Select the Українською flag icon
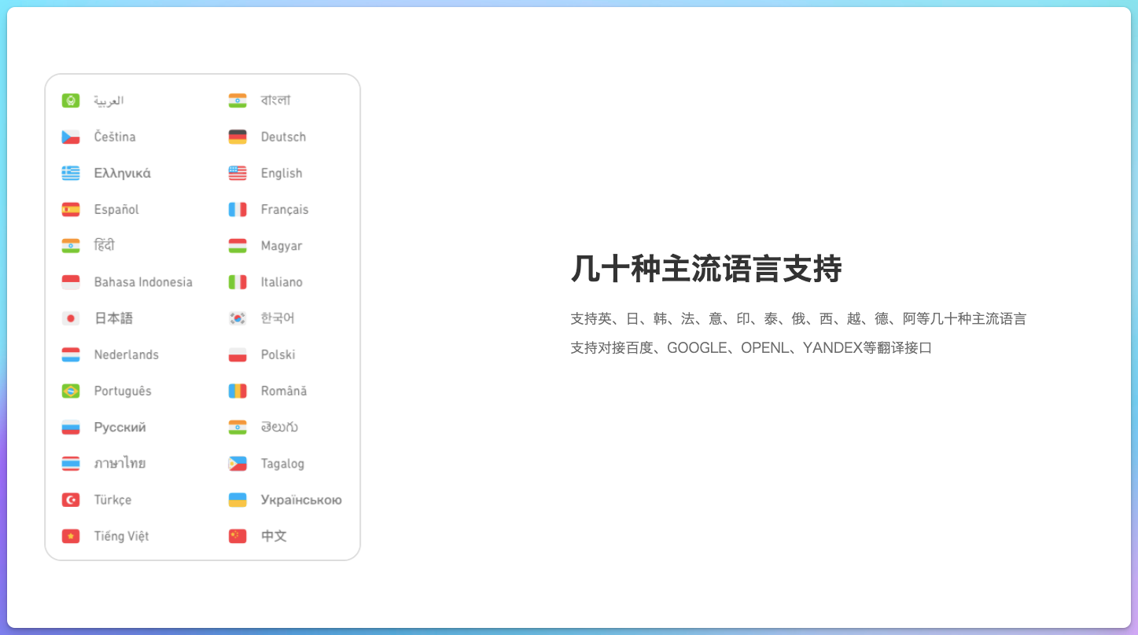 tap(236, 499)
